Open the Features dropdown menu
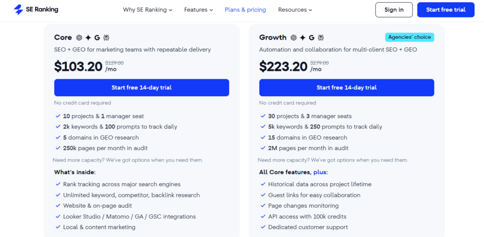This screenshot has height=237, width=484. tap(199, 10)
